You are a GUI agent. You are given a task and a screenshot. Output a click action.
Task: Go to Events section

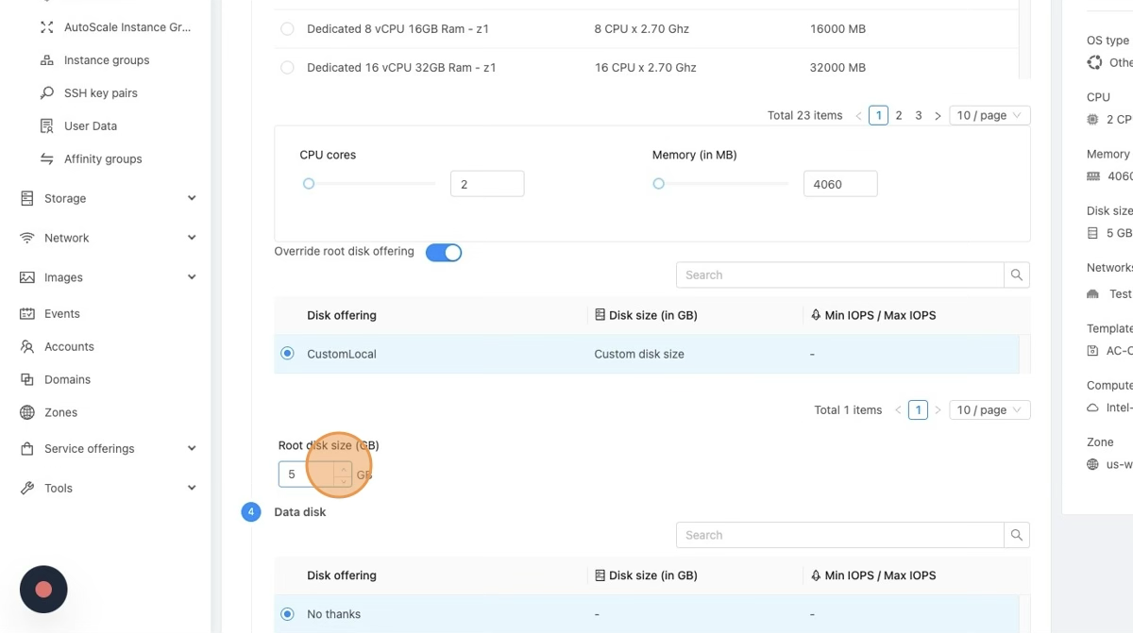(61, 314)
